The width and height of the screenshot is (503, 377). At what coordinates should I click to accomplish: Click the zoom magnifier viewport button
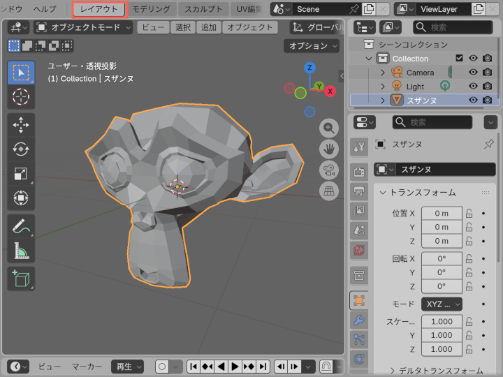point(329,128)
